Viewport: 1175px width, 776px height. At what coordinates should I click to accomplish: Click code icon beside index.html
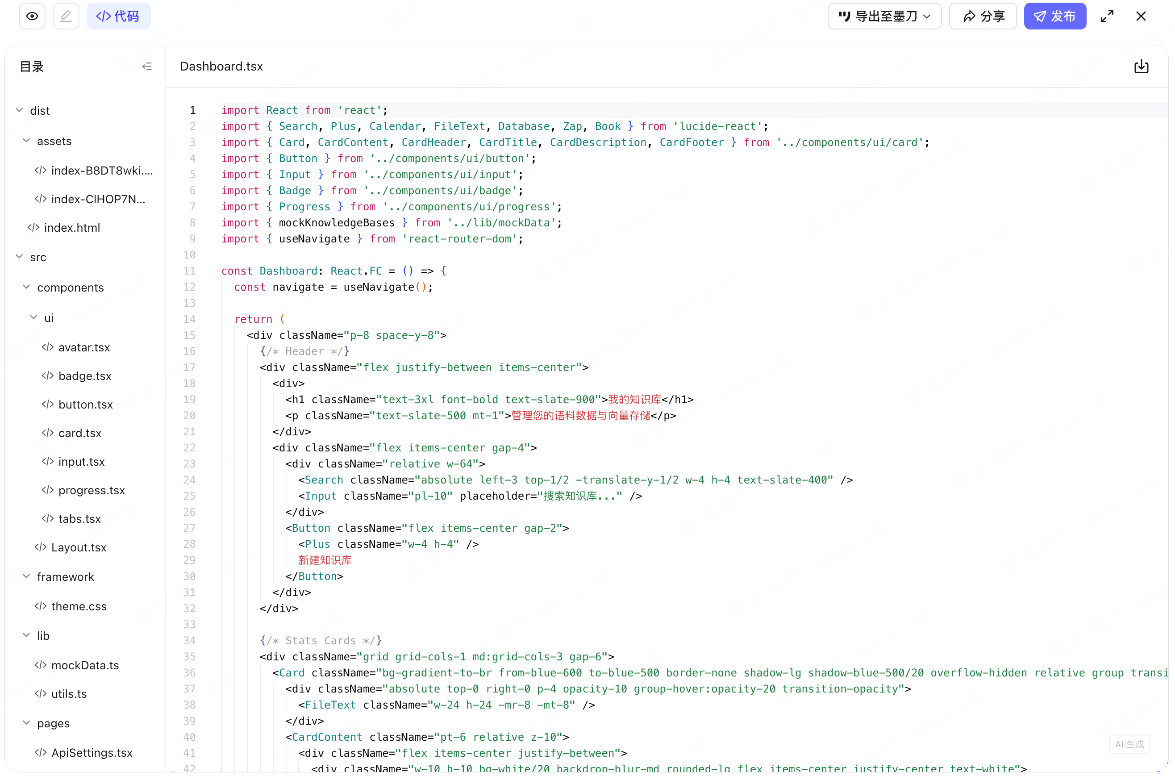pyautogui.click(x=33, y=228)
